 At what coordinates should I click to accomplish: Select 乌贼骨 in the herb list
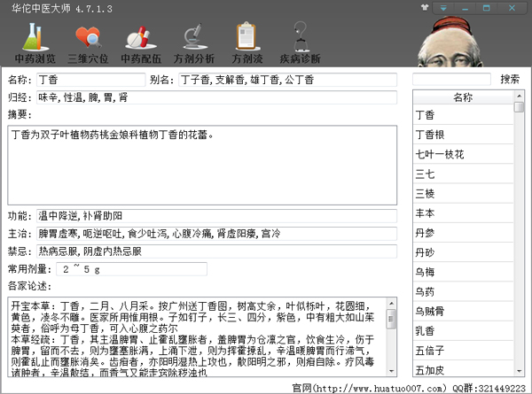click(463, 312)
